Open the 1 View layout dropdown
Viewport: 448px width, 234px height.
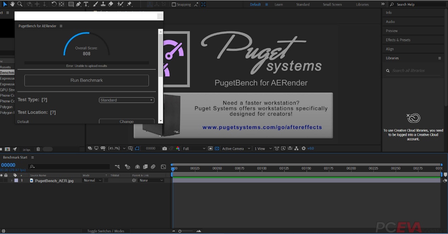click(x=262, y=149)
